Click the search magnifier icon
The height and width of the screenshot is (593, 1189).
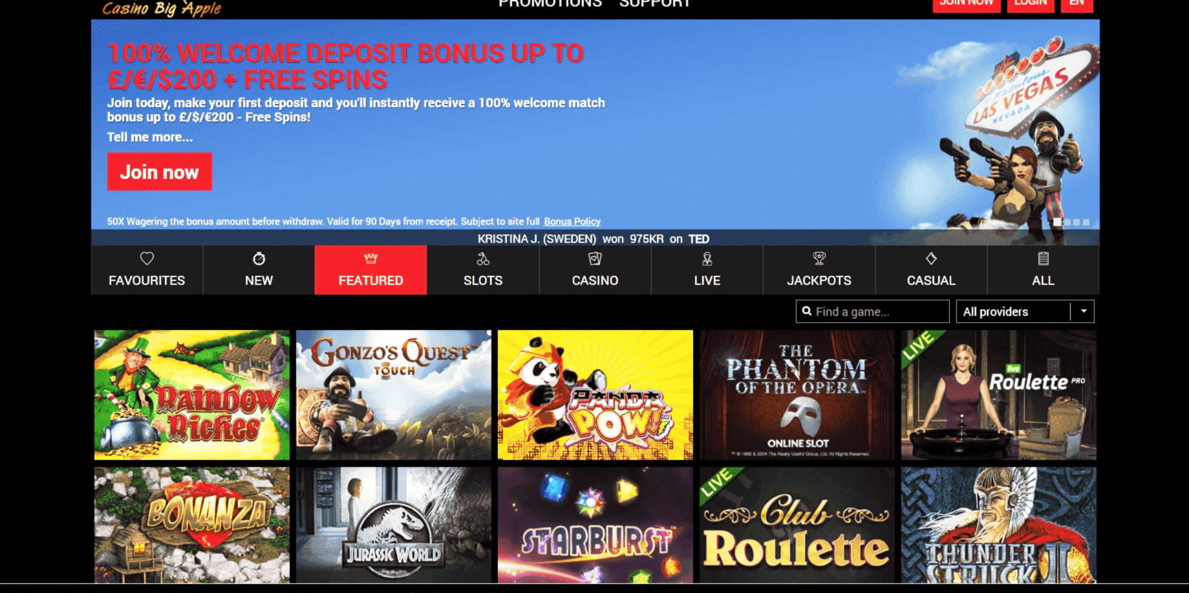click(x=807, y=311)
